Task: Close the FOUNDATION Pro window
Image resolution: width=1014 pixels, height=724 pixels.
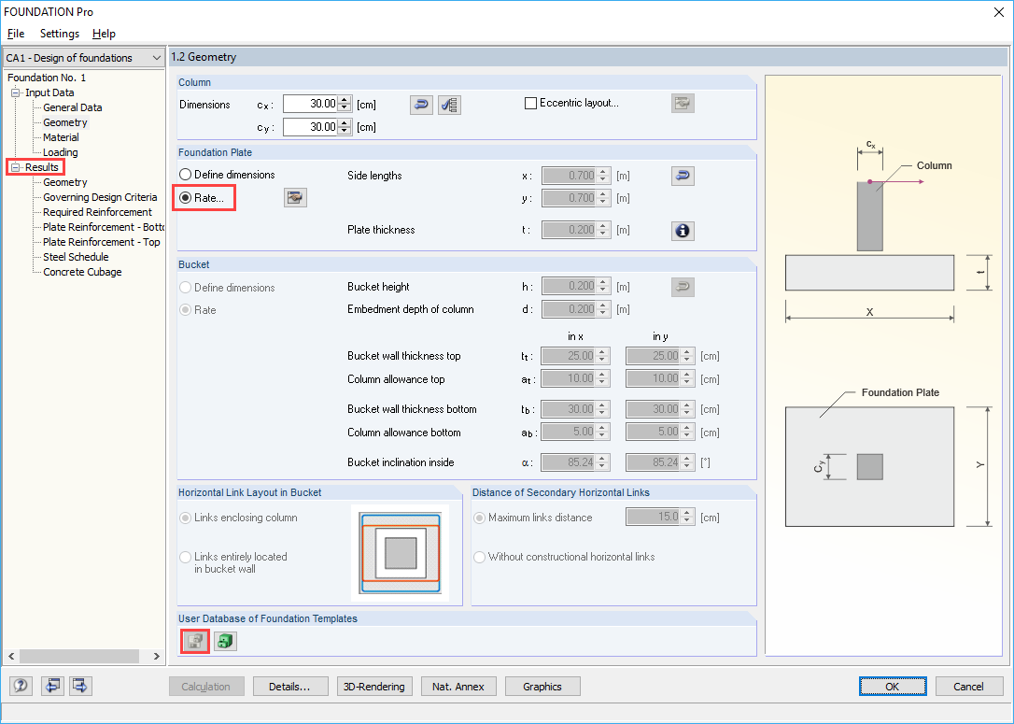Action: [x=999, y=12]
